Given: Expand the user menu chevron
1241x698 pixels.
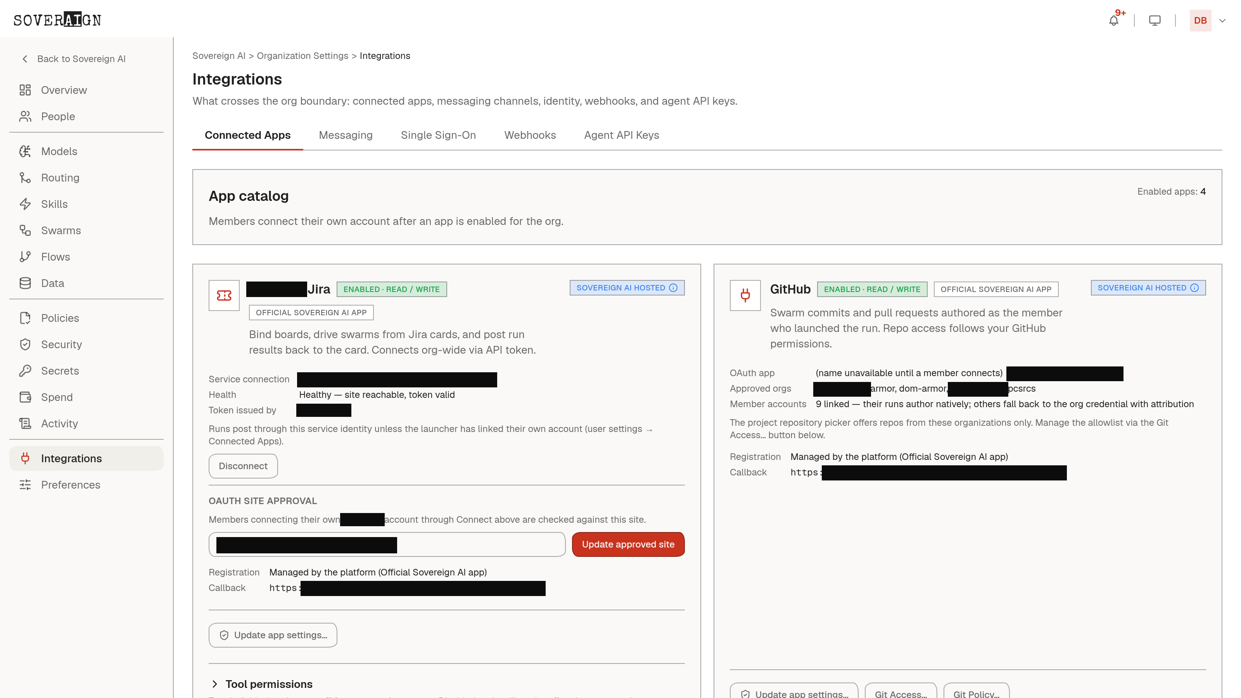Looking at the screenshot, I should click(1222, 21).
